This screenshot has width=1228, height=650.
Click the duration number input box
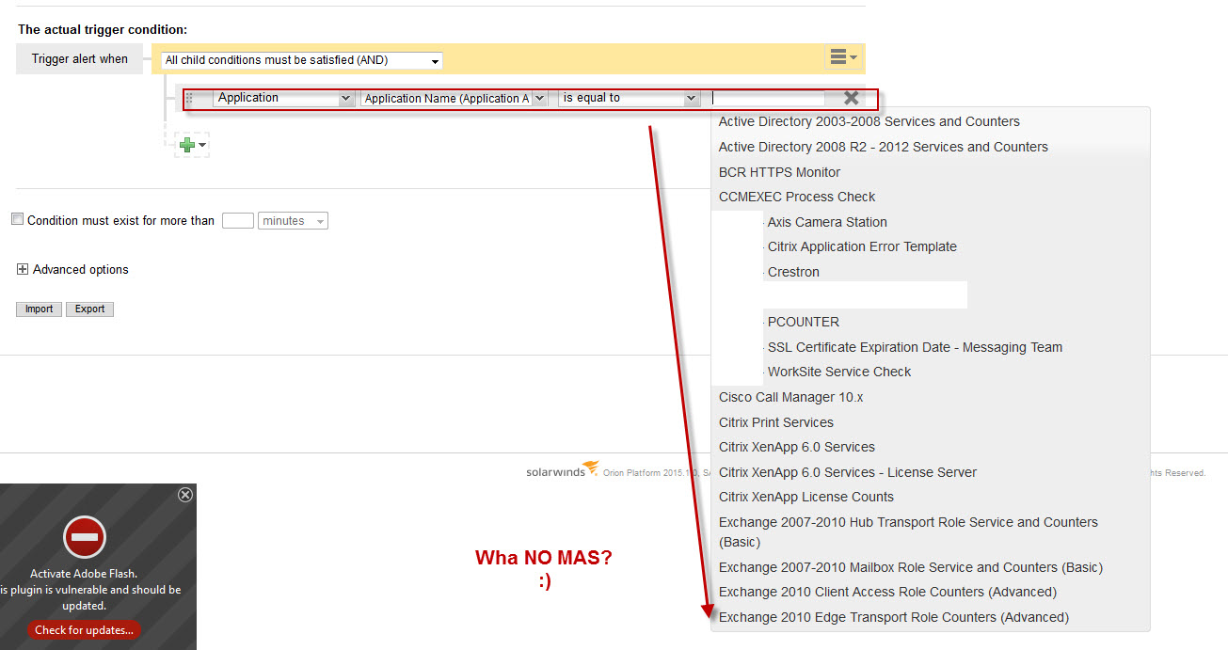[238, 221]
